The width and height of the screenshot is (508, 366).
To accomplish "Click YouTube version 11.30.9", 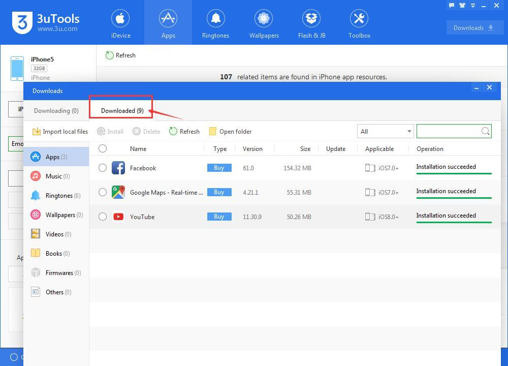I will tap(252, 217).
